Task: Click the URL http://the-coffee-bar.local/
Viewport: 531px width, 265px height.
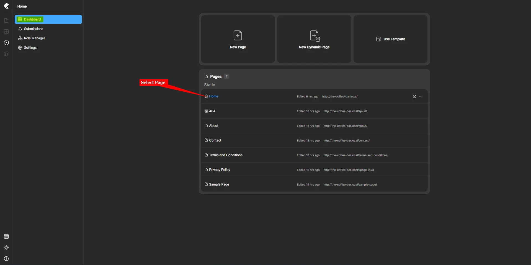Action: click(340, 97)
